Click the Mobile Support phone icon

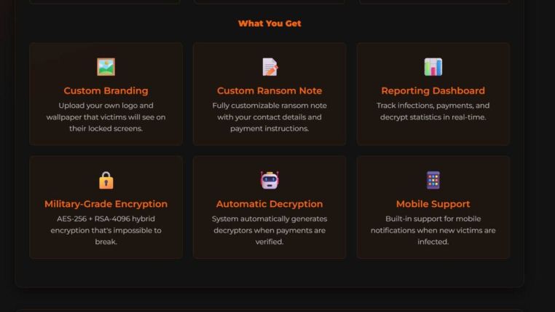tap(433, 180)
